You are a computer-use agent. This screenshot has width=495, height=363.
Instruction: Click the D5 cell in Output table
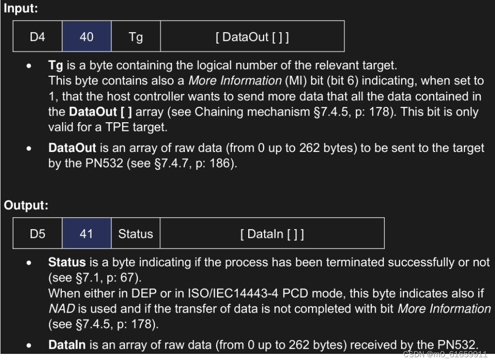click(37, 234)
